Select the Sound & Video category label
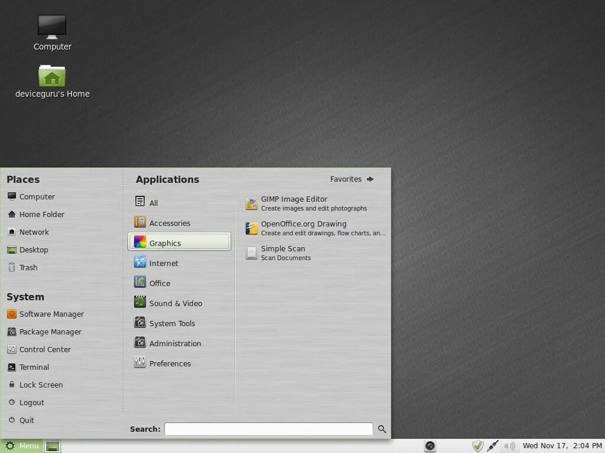Image resolution: width=605 pixels, height=453 pixels. pos(175,303)
